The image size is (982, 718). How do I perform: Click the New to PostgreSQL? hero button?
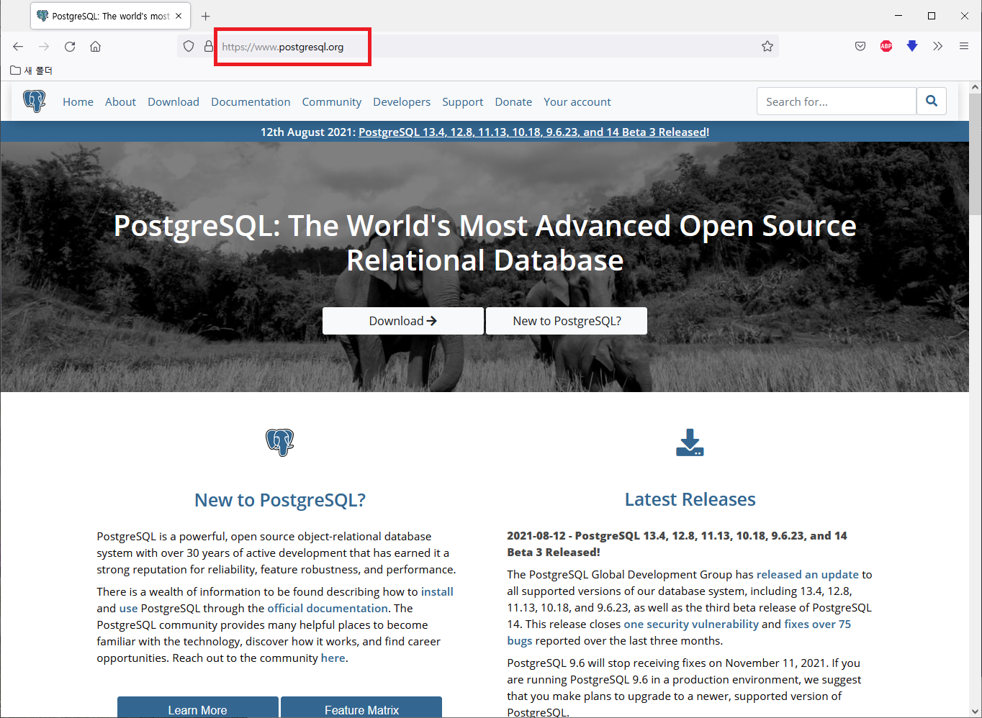(x=567, y=321)
